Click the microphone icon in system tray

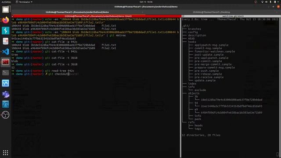click(270, 2)
